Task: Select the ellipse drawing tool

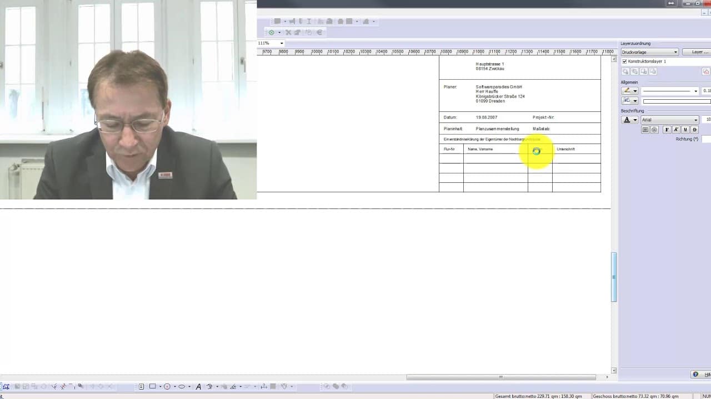Action: (x=182, y=386)
